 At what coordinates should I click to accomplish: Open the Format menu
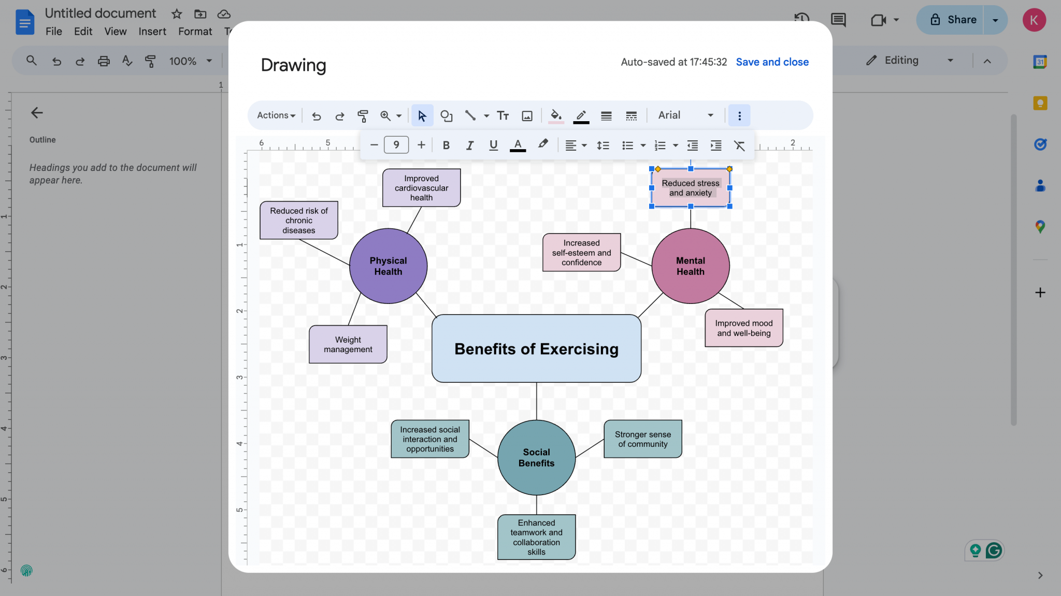(x=194, y=31)
